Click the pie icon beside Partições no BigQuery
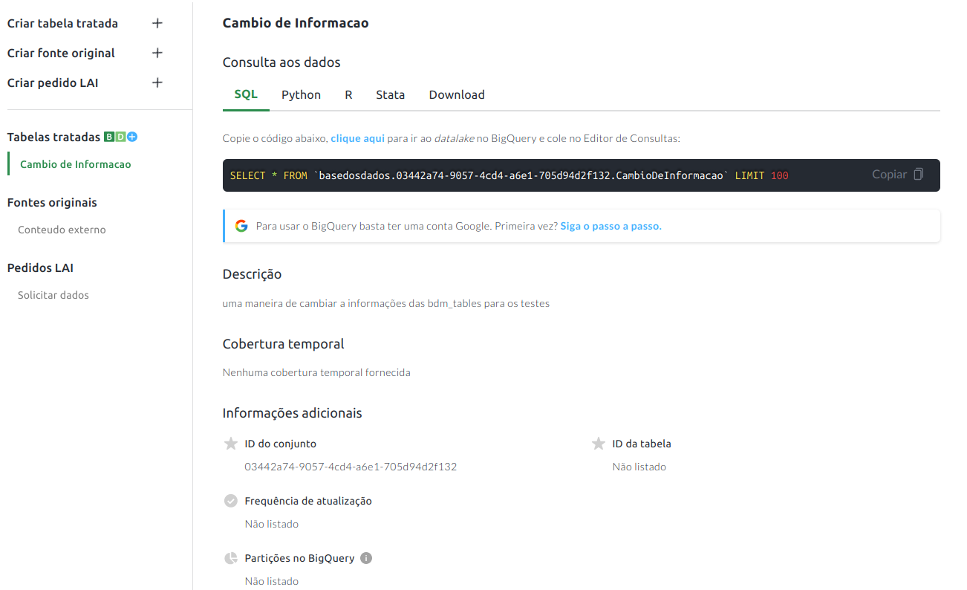 231,558
